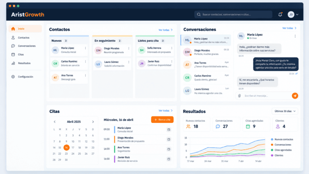
Task: Focus the Buscar contactos search field
Action: 233,14
